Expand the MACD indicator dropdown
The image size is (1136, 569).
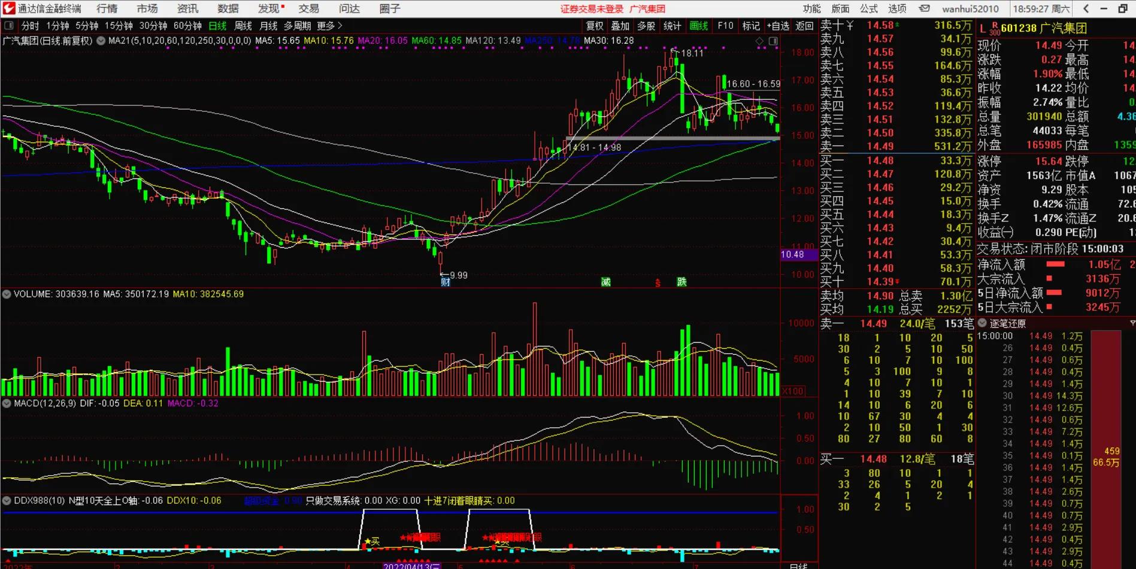click(x=7, y=404)
